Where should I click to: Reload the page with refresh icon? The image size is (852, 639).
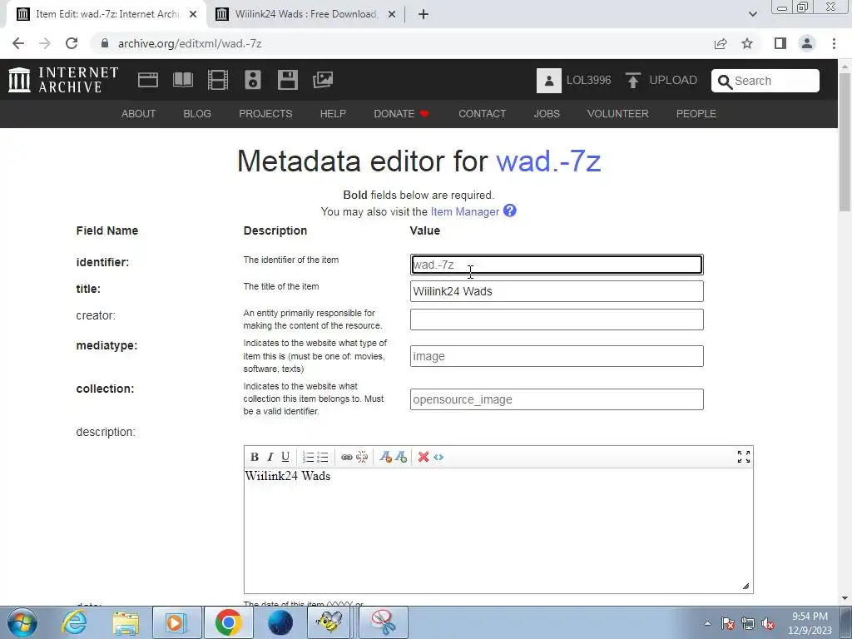[x=72, y=43]
